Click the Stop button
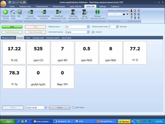This screenshot has height=124, width=165. (x=35, y=27)
